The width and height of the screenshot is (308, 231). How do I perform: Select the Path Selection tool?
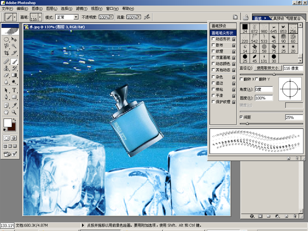6,90
